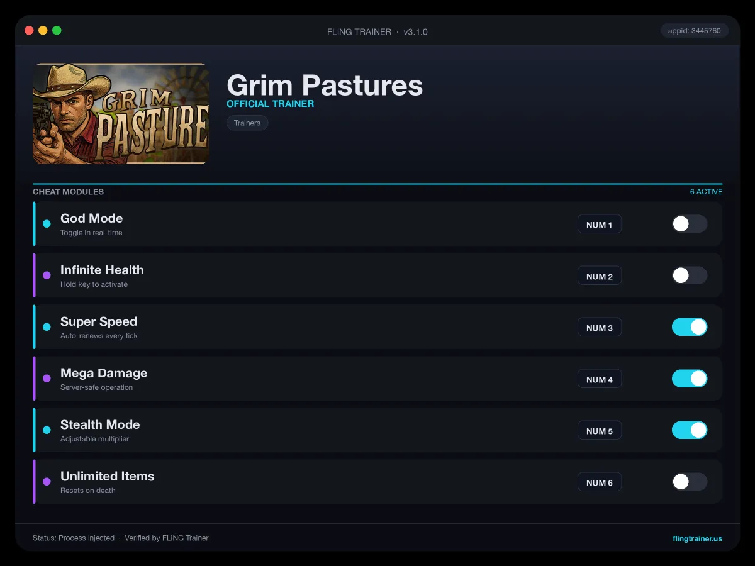755x566 pixels.
Task: Click the FLiNG TRAINER v3.1.0 window title
Action: tap(377, 31)
